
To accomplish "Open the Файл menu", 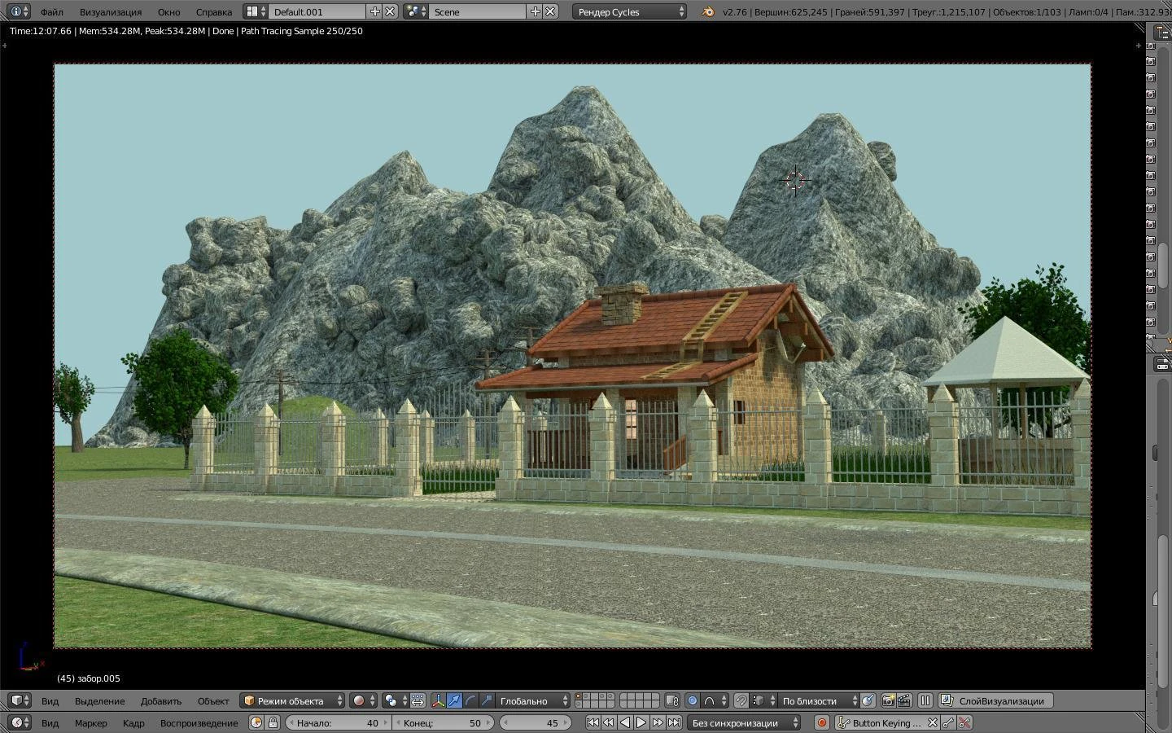I will [51, 11].
